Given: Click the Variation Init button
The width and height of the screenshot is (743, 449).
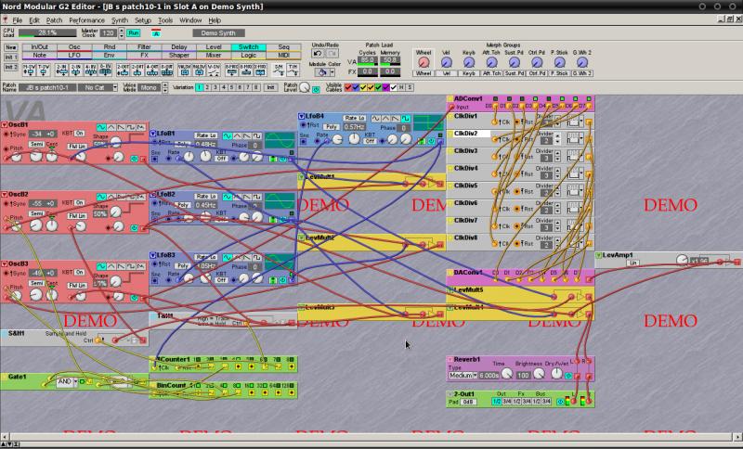Looking at the screenshot, I should tap(270, 87).
